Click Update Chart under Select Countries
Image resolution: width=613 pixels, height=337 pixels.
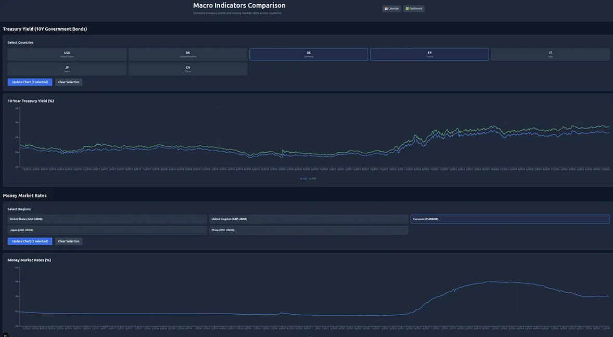coord(29,82)
